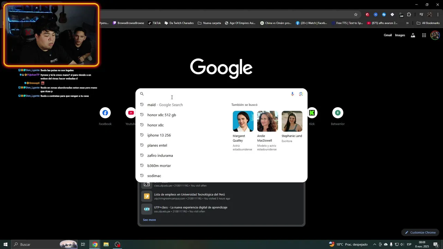Click the Customize Chrome button
Image resolution: width=443 pixels, height=249 pixels.
pyautogui.click(x=420, y=232)
